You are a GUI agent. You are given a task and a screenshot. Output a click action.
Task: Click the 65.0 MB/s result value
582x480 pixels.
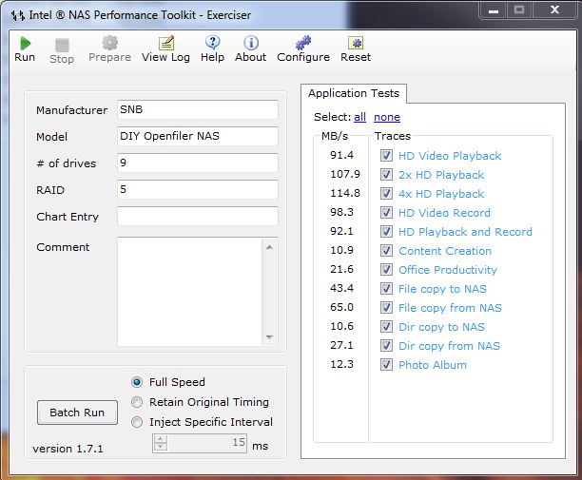(x=341, y=307)
